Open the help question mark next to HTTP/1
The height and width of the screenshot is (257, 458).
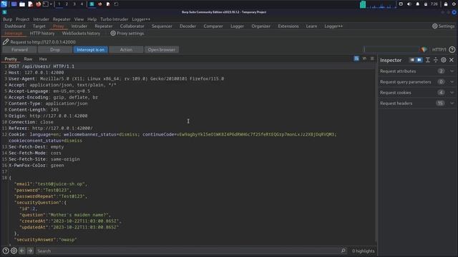pyautogui.click(x=452, y=49)
